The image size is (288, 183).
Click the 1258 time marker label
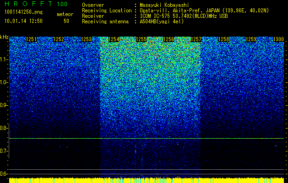point(224,39)
